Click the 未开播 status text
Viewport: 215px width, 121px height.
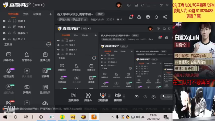pos(166,109)
